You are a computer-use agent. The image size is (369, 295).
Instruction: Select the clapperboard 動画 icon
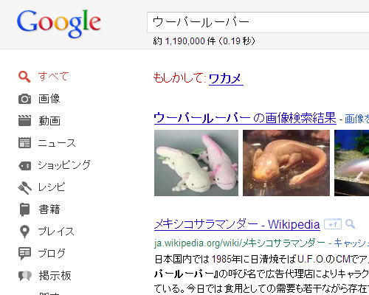[x=24, y=121]
